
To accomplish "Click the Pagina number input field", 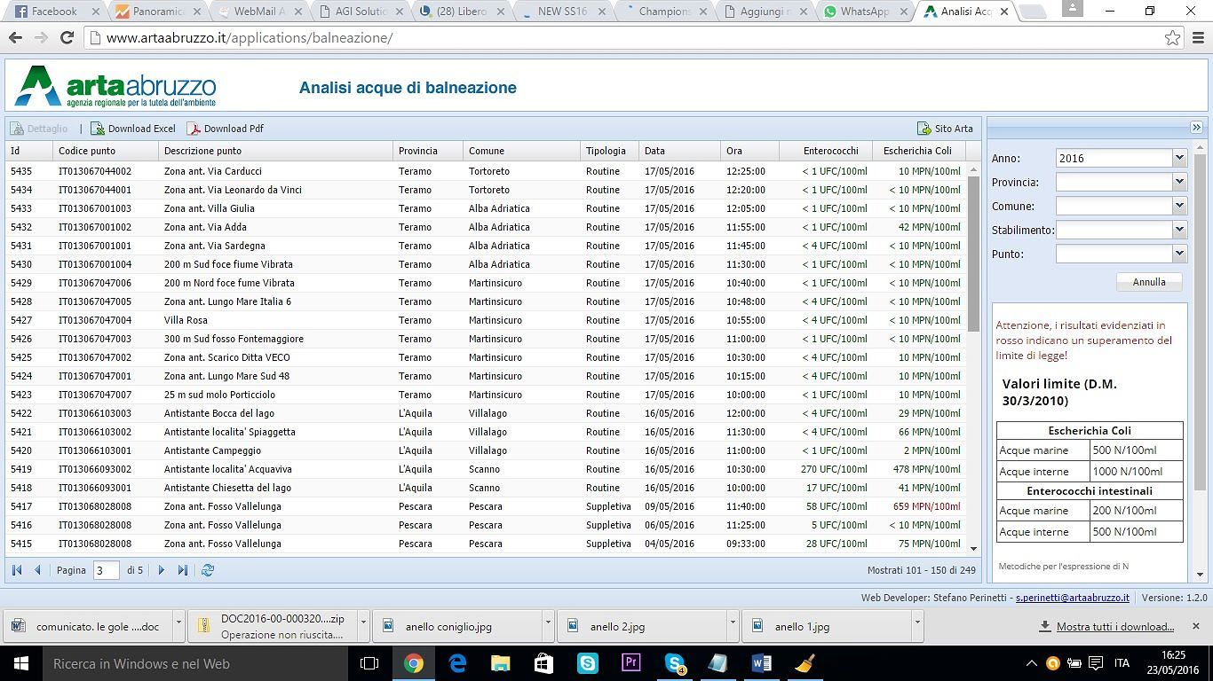I will click(x=106, y=570).
